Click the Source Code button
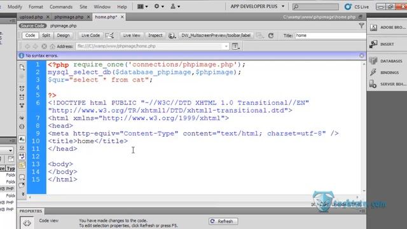Image resolution: width=407 pixels, height=229 pixels. pos(32,25)
